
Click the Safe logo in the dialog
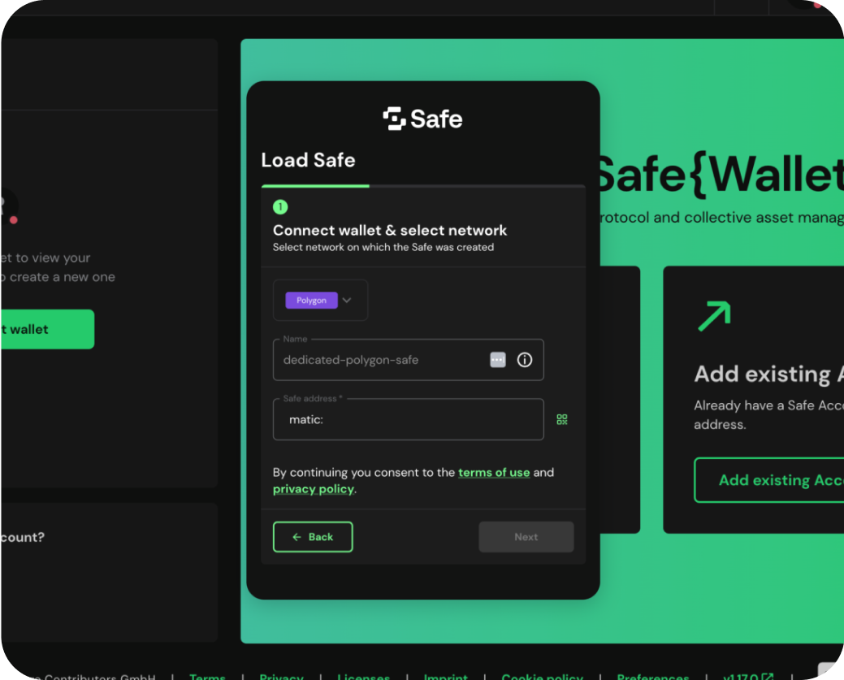click(422, 119)
